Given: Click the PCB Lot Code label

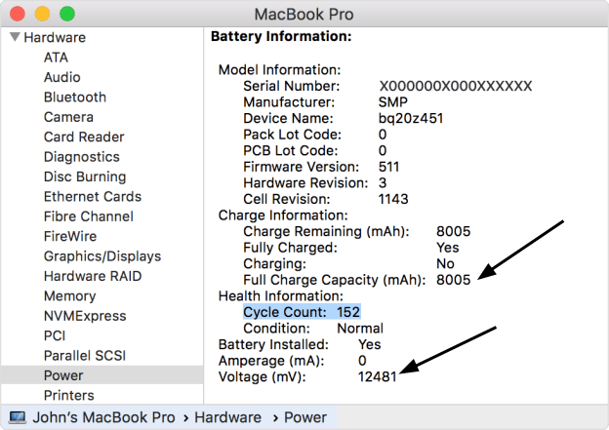Looking at the screenshot, I should coord(291,150).
